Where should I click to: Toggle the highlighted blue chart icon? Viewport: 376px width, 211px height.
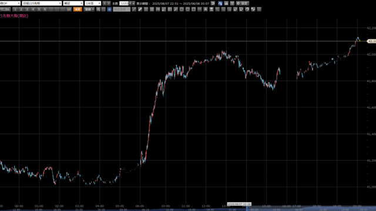click(220, 4)
